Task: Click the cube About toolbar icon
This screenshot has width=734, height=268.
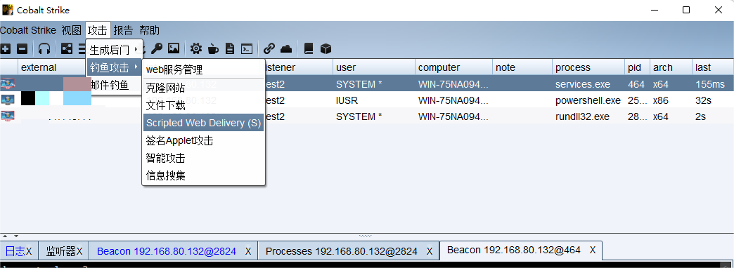Action: click(326, 48)
